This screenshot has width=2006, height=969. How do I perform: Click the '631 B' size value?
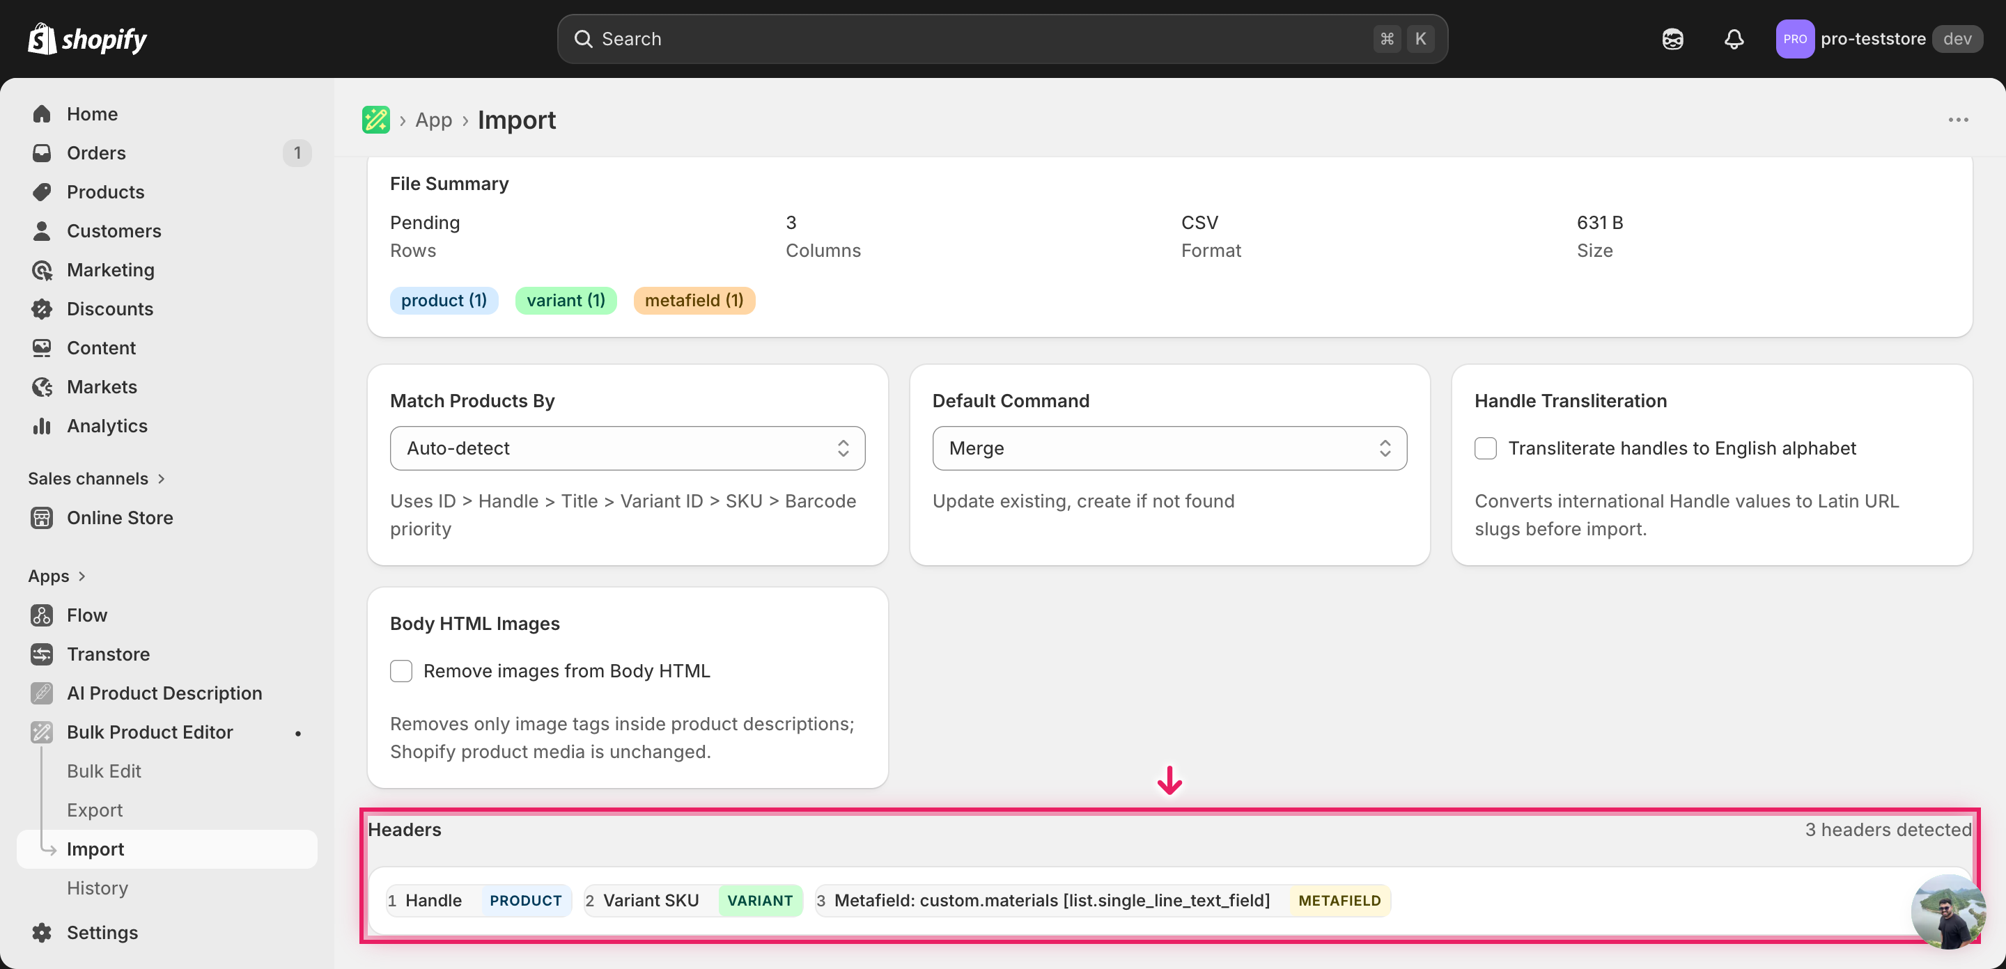[1599, 223]
